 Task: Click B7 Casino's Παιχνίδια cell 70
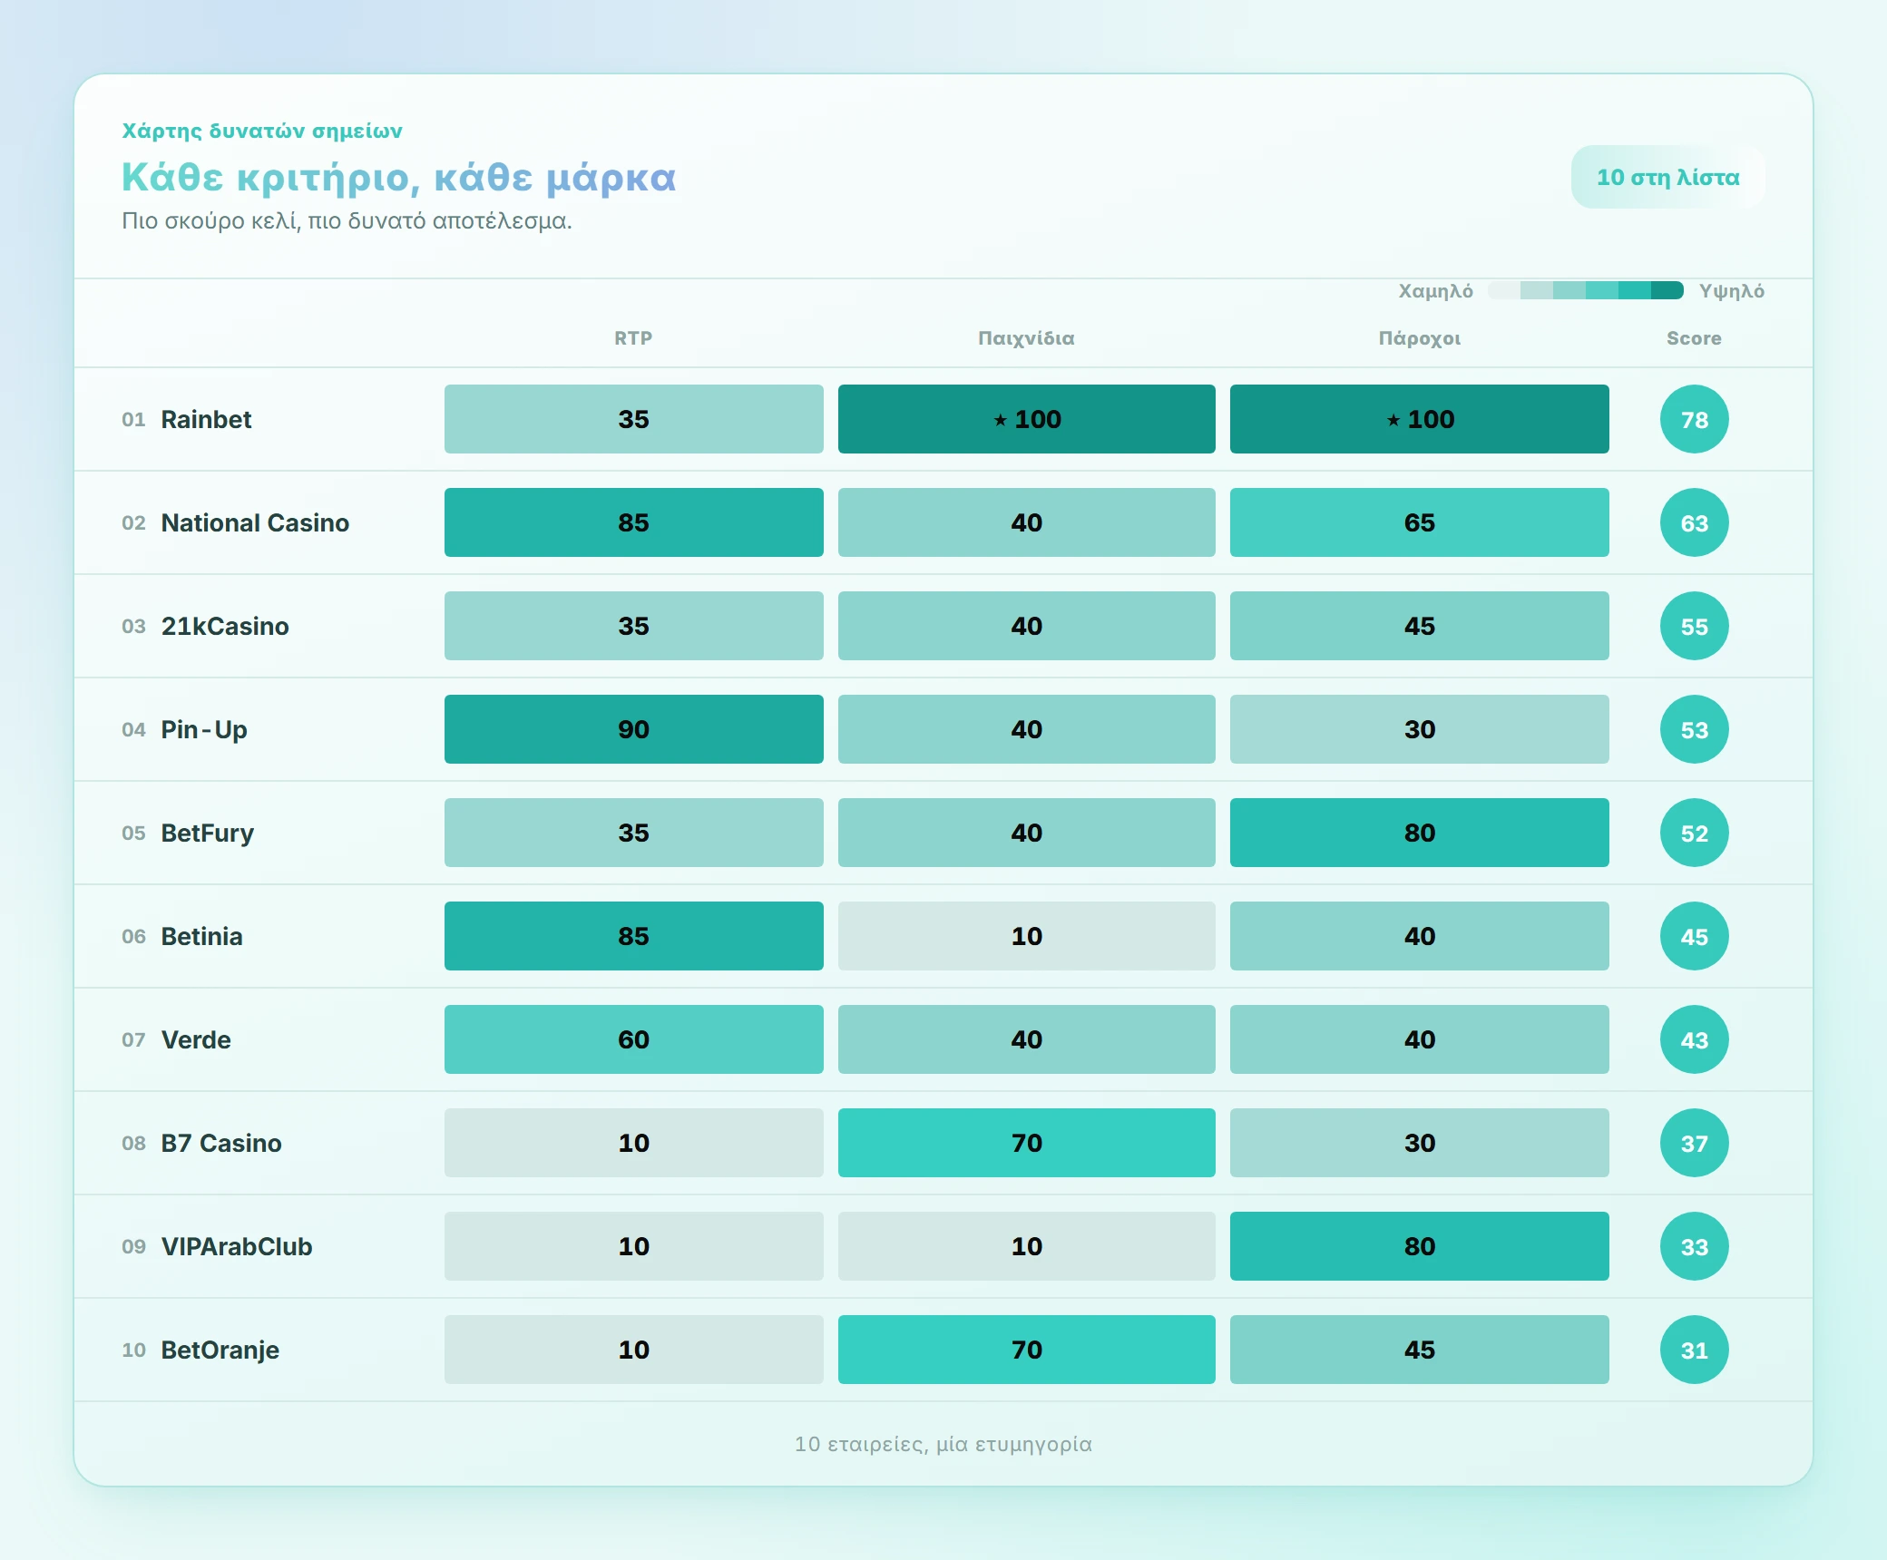pyautogui.click(x=1026, y=1143)
